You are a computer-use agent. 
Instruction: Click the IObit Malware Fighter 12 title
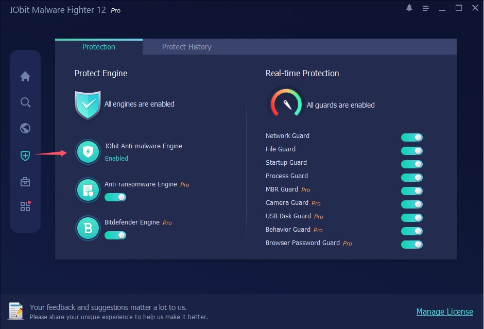58,10
